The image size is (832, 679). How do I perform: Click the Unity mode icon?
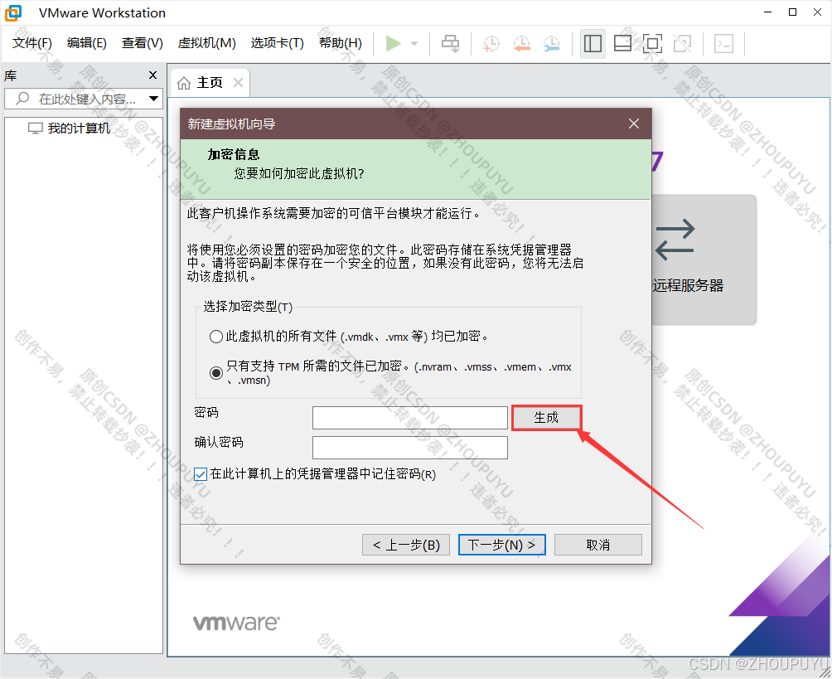coord(682,44)
